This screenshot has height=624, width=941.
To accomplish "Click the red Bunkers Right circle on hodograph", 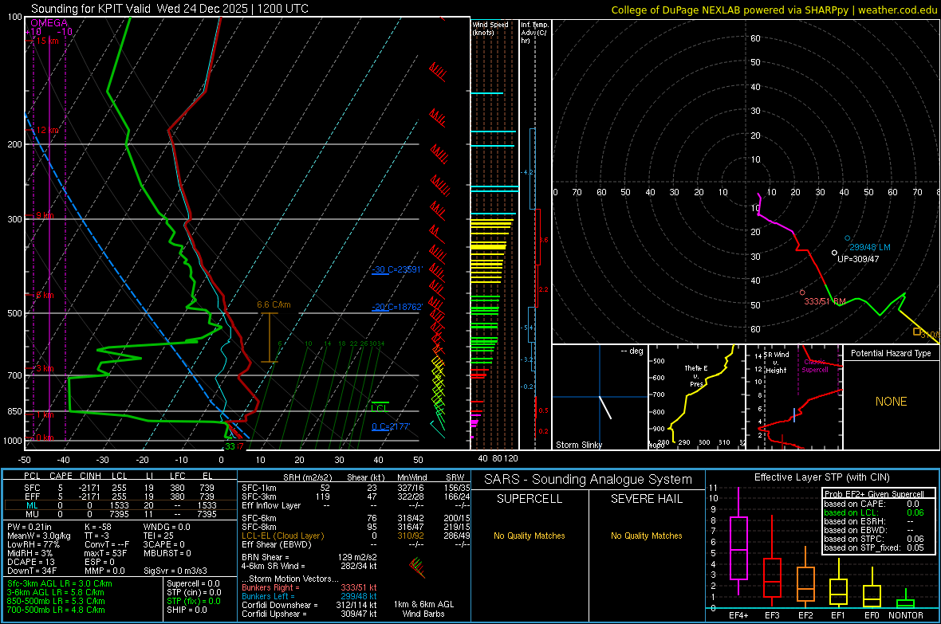I will (x=802, y=292).
